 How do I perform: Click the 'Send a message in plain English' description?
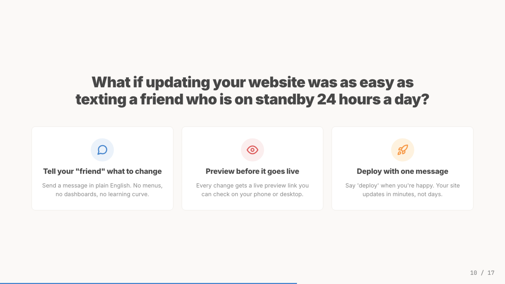tap(102, 186)
